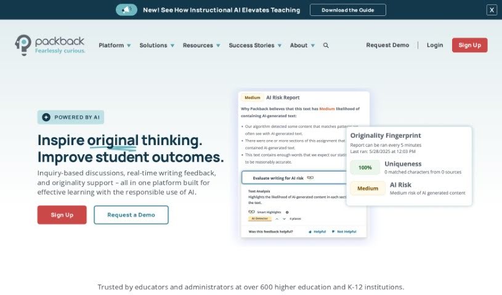The image size is (502, 295).
Task: Click the POWERED BY AI badge
Action: pos(71,117)
